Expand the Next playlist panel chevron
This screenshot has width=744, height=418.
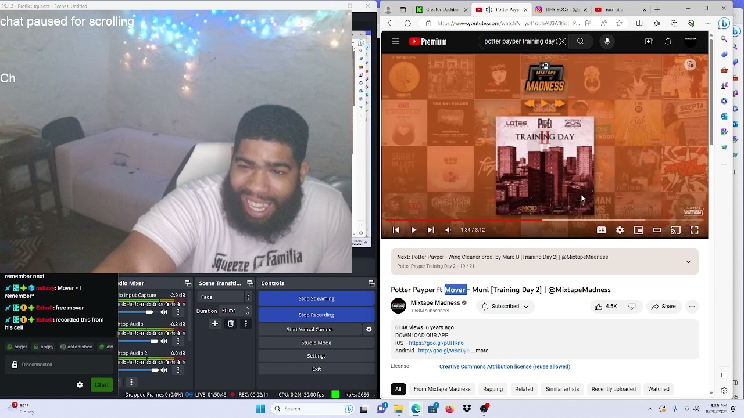click(x=688, y=262)
